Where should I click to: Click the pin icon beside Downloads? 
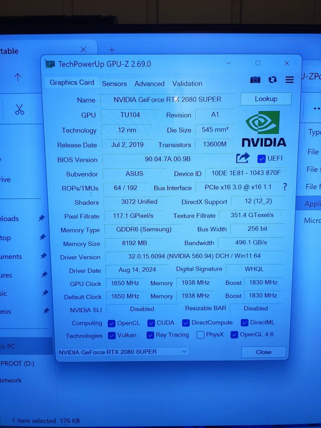42,218
